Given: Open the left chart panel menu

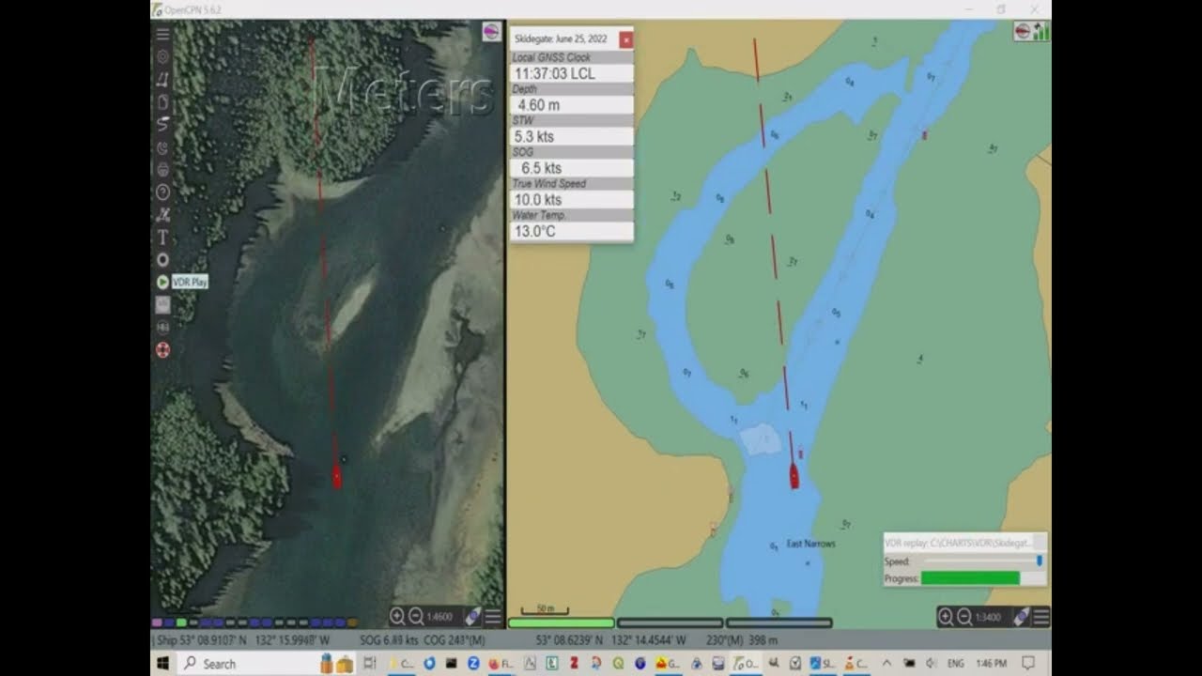Looking at the screenshot, I should (x=492, y=617).
